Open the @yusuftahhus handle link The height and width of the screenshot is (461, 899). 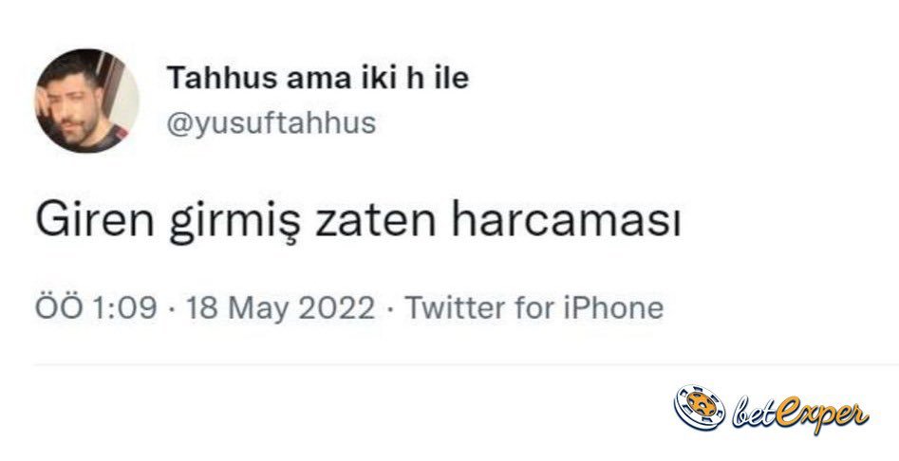pyautogui.click(x=272, y=122)
